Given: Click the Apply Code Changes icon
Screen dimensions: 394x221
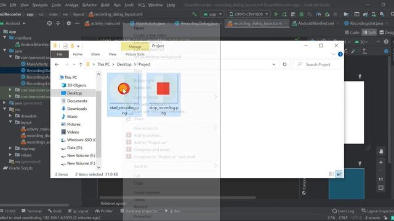Looking at the screenshot, I should tap(293, 14).
